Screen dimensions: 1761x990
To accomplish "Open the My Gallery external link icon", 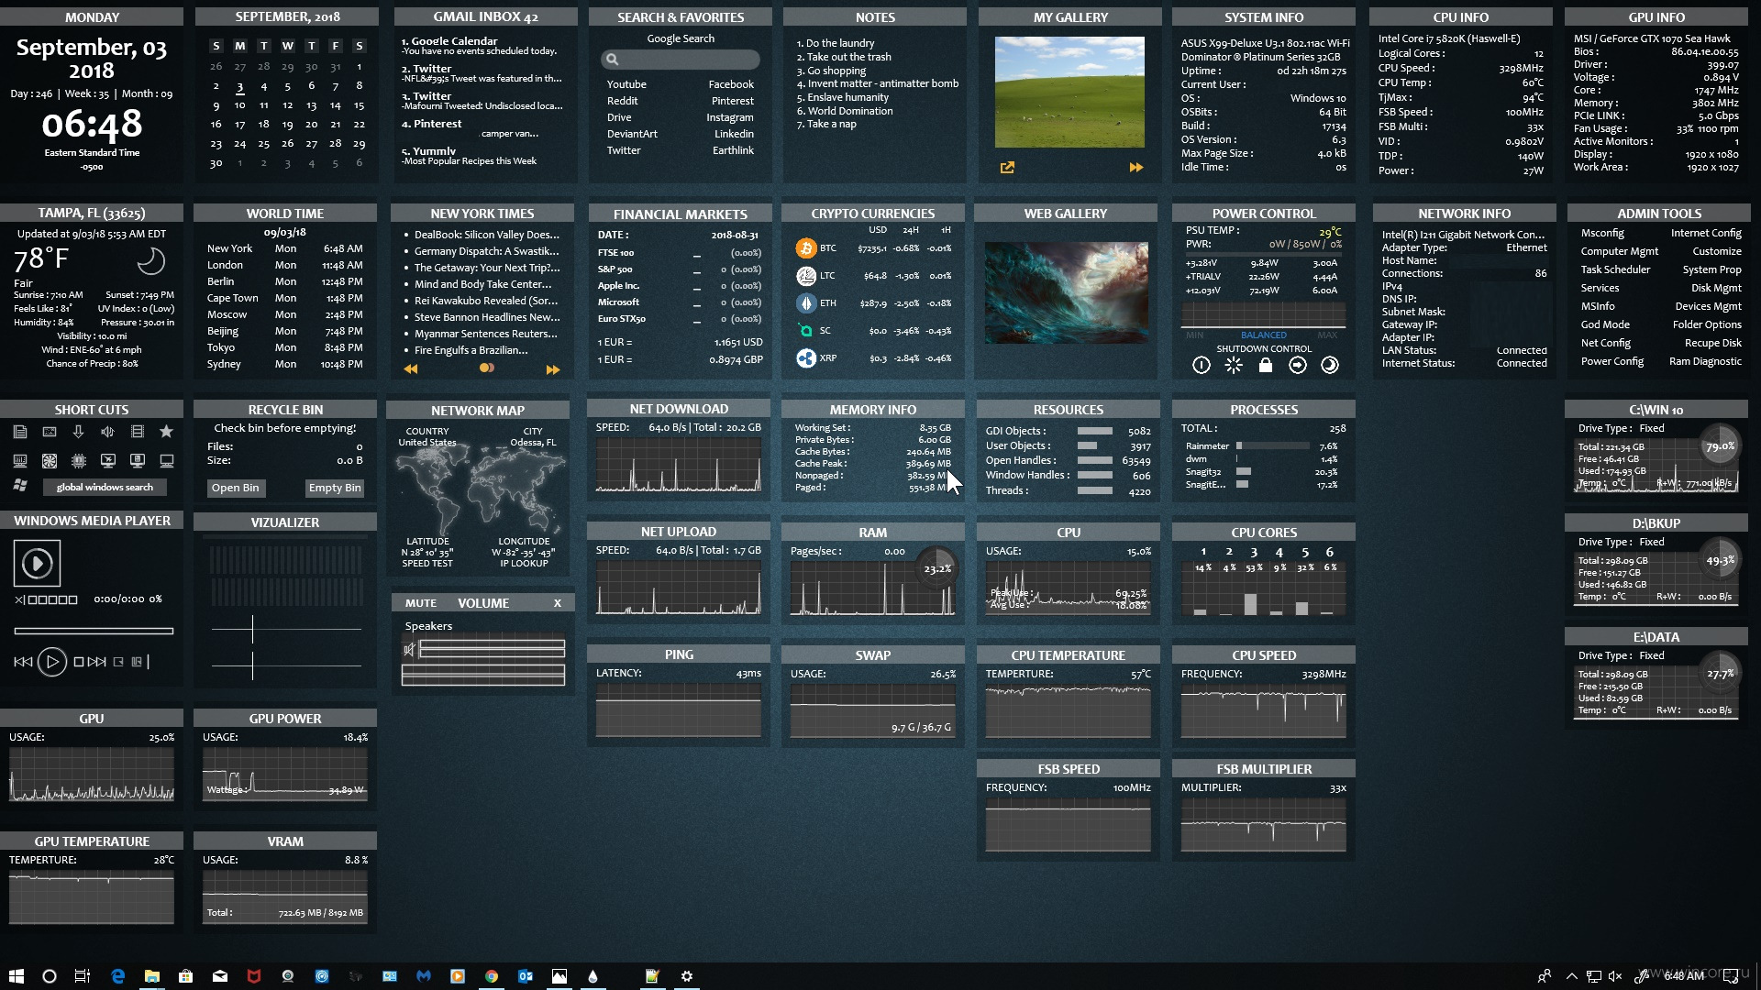I will pos(1007,168).
